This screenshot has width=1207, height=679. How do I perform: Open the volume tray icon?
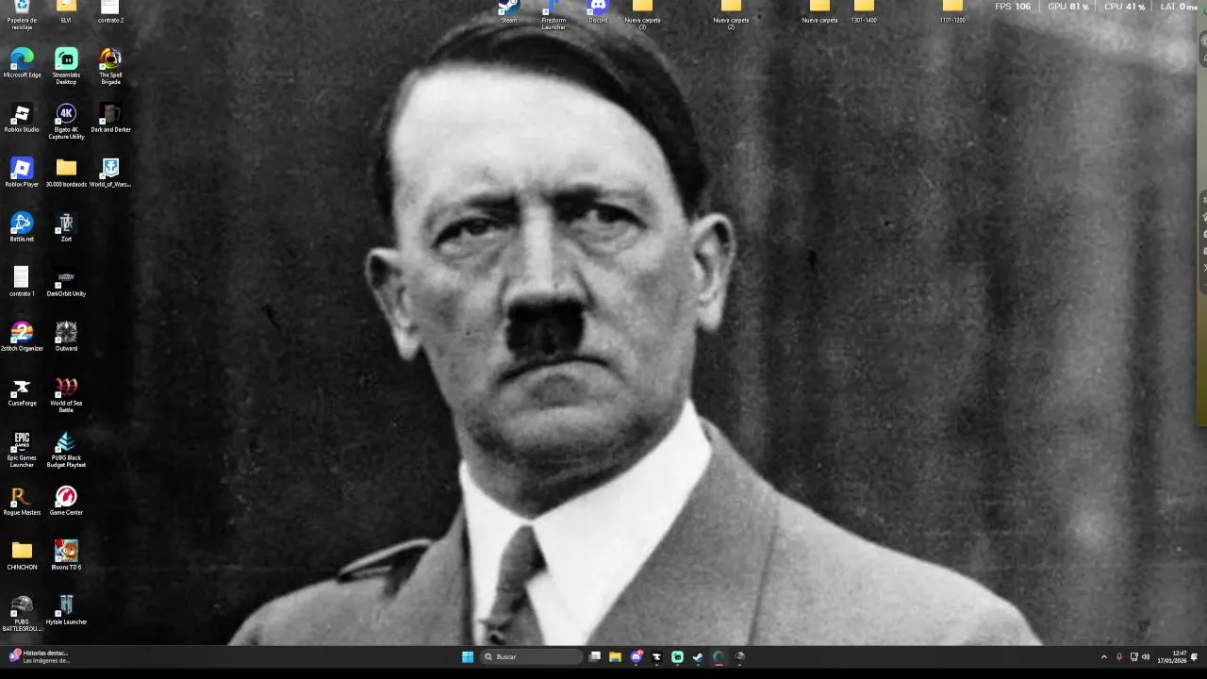(1146, 656)
